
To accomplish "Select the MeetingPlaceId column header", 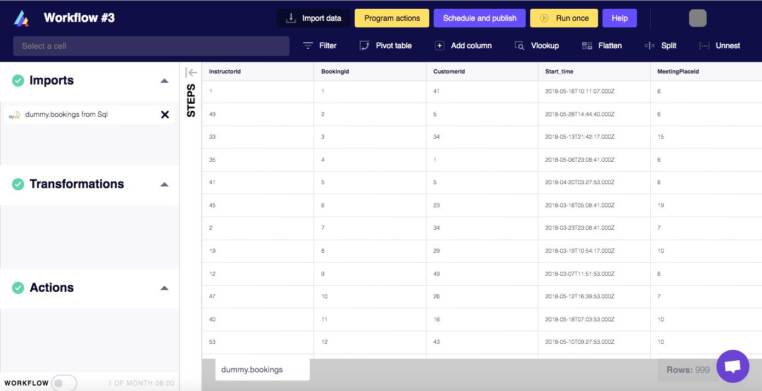I will coord(706,71).
